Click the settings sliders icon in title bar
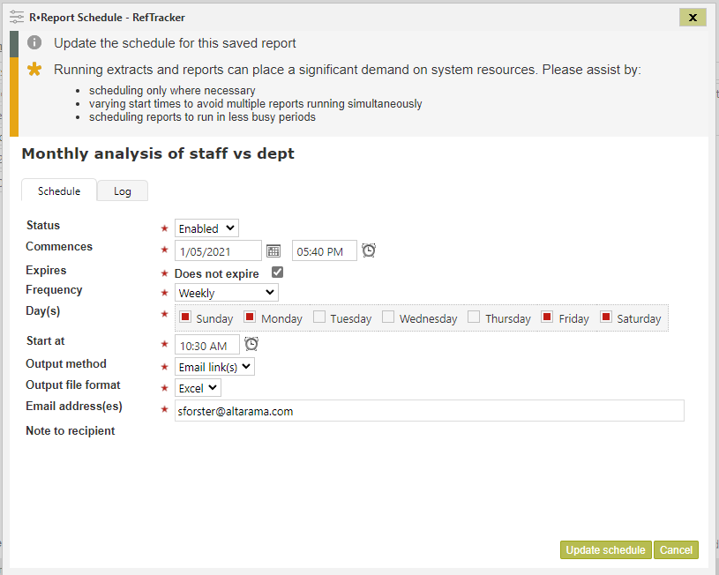 click(17, 17)
